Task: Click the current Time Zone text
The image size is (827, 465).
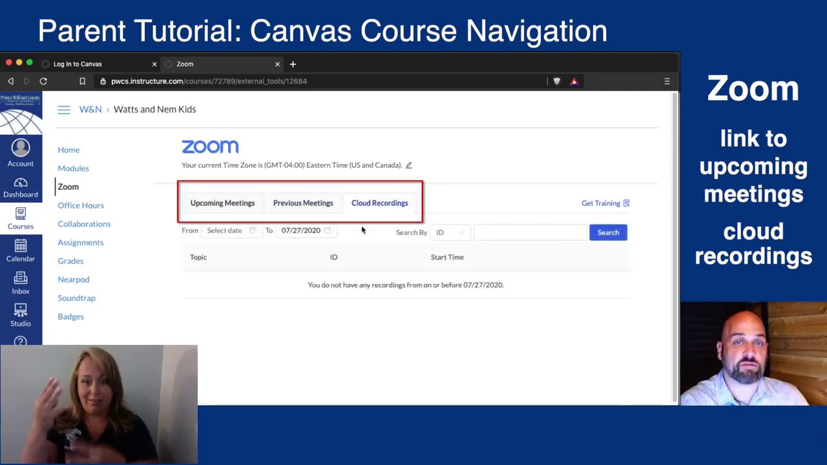Action: pyautogui.click(x=292, y=165)
